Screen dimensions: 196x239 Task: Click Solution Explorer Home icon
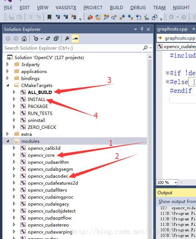[24, 39]
